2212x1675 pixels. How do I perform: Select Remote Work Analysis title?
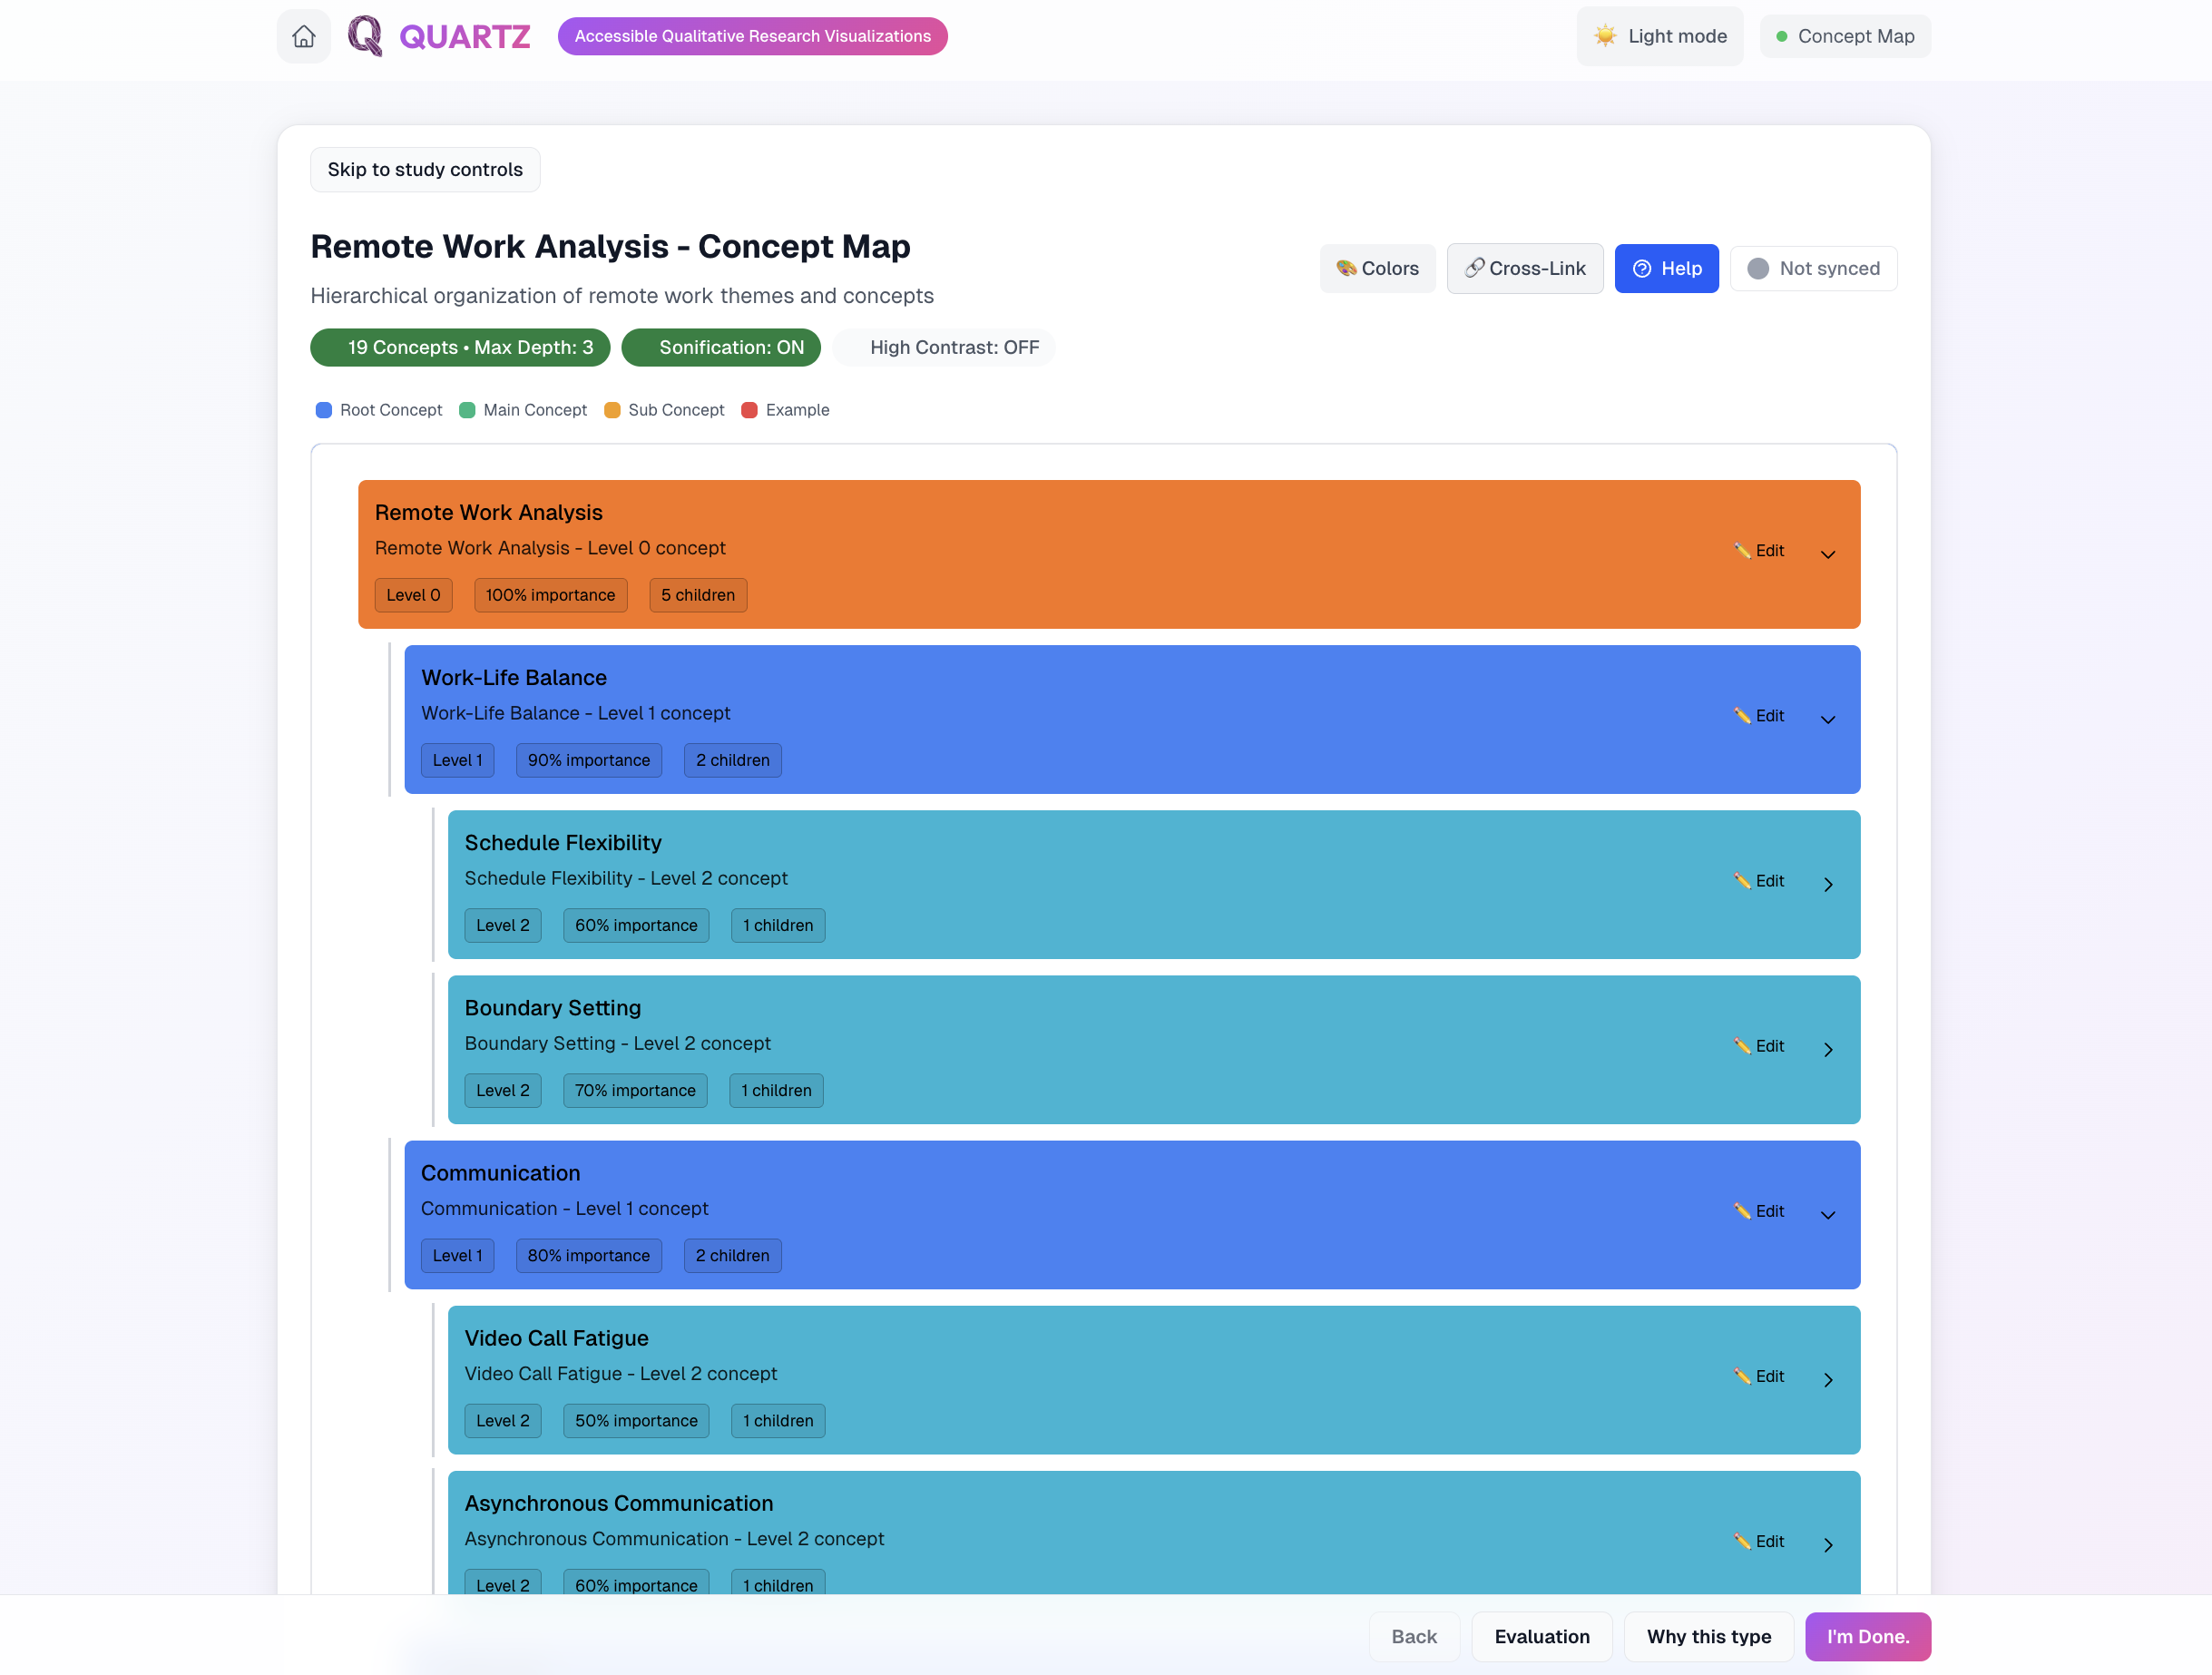pyautogui.click(x=489, y=512)
